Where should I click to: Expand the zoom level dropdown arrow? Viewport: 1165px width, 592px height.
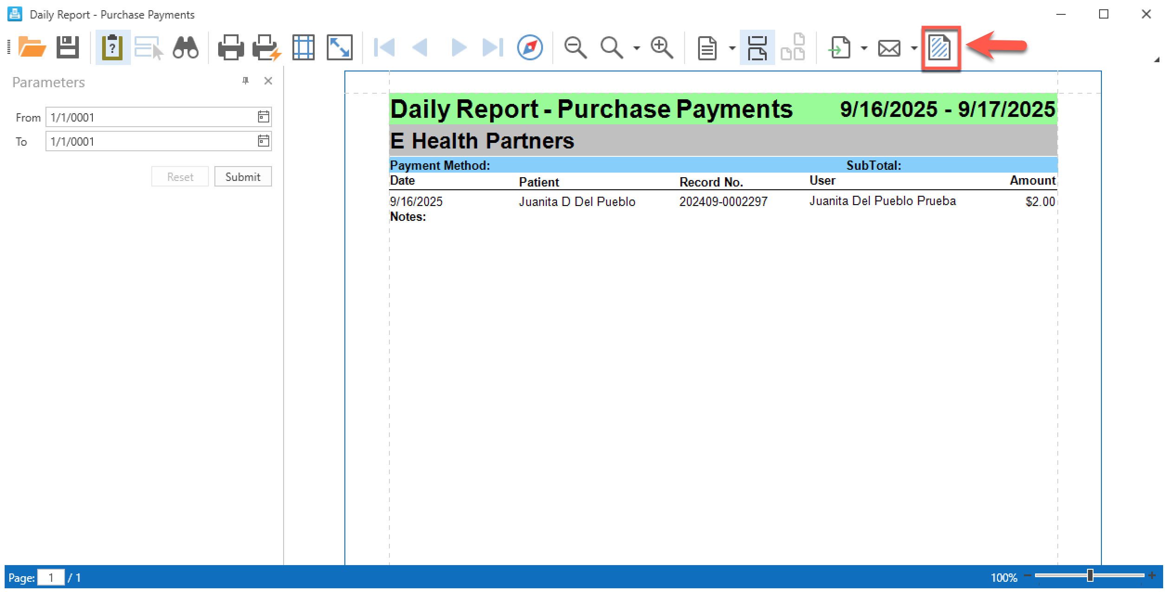tap(636, 48)
